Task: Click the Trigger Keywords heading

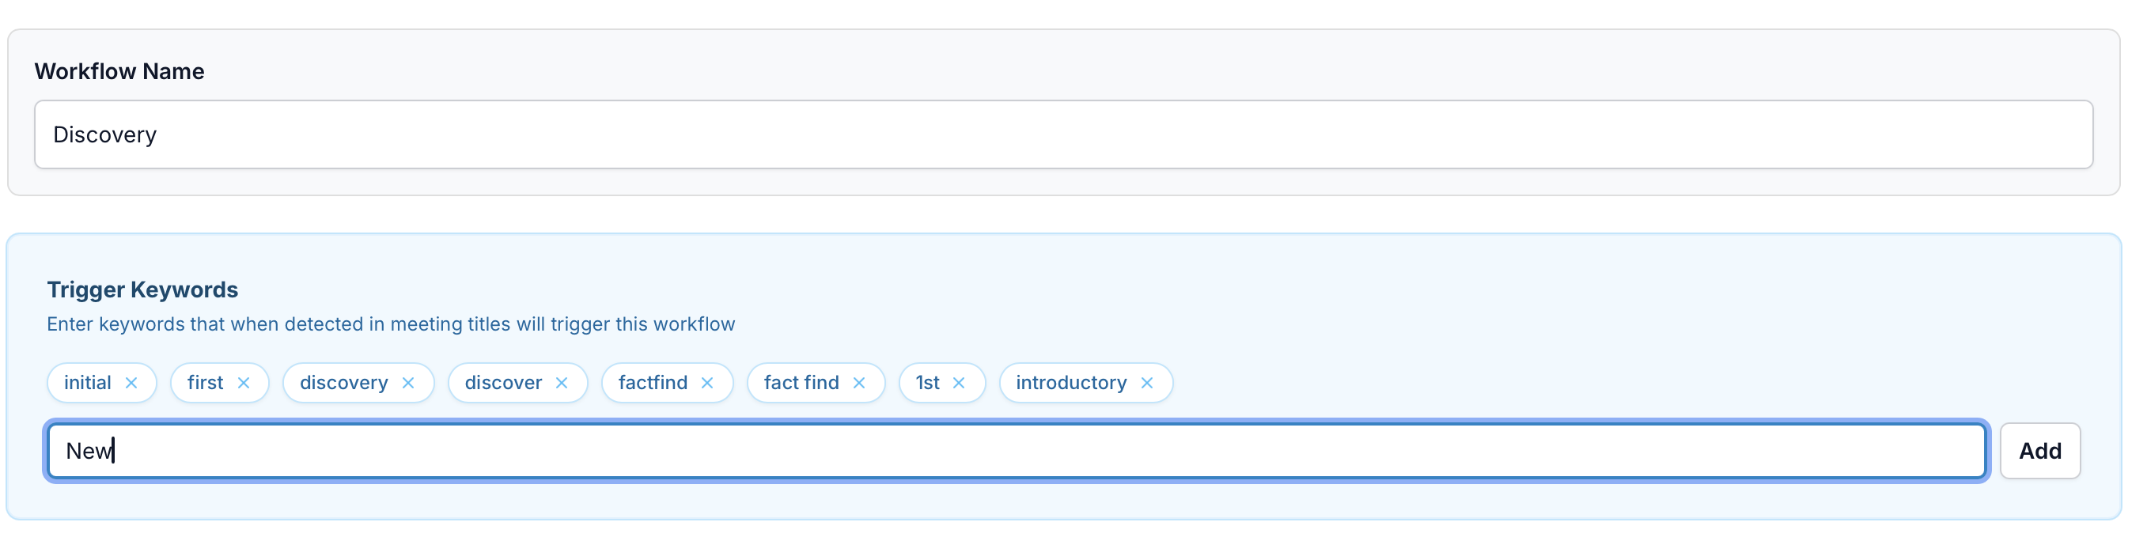Action: [142, 289]
